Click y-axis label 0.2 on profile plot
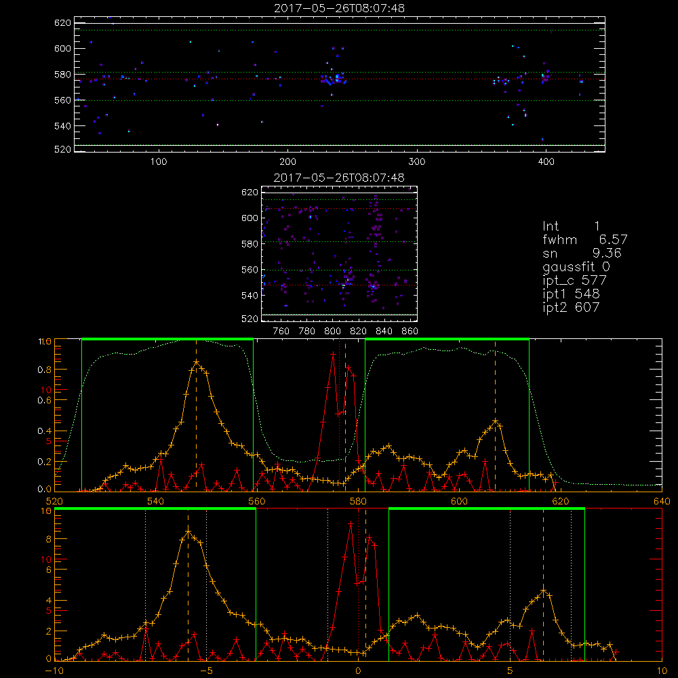 pyautogui.click(x=45, y=462)
